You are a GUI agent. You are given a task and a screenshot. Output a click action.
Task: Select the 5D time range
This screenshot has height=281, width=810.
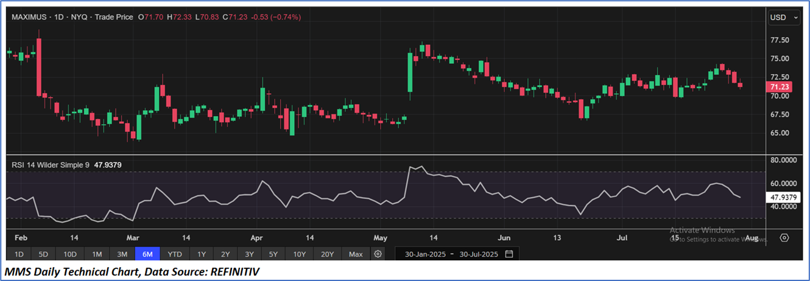[x=43, y=254]
